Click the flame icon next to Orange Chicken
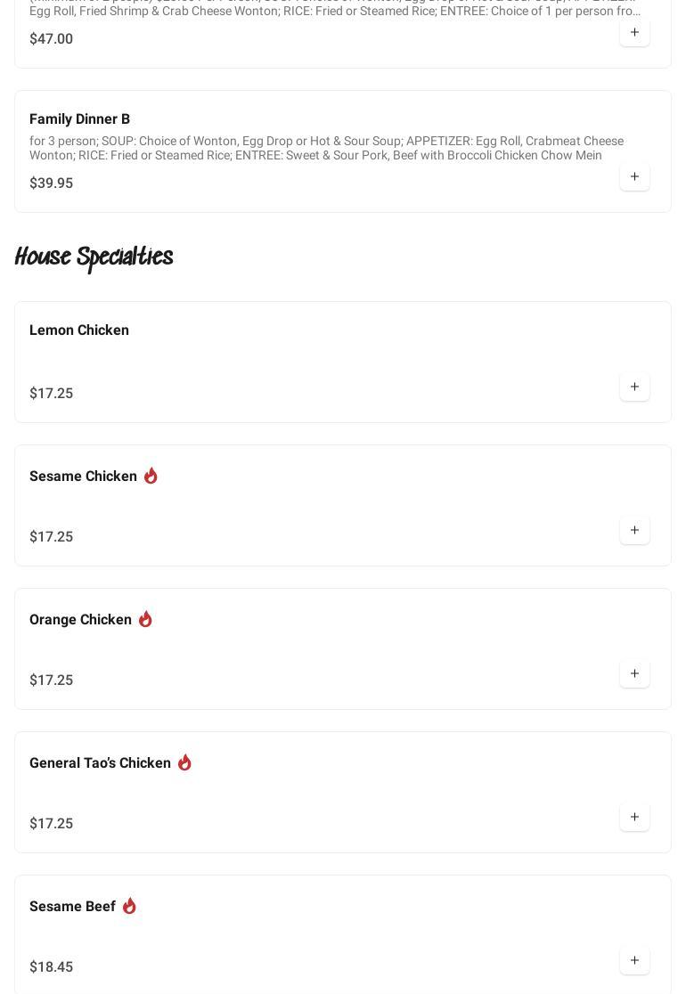This screenshot has height=994, width=686. coord(145,619)
